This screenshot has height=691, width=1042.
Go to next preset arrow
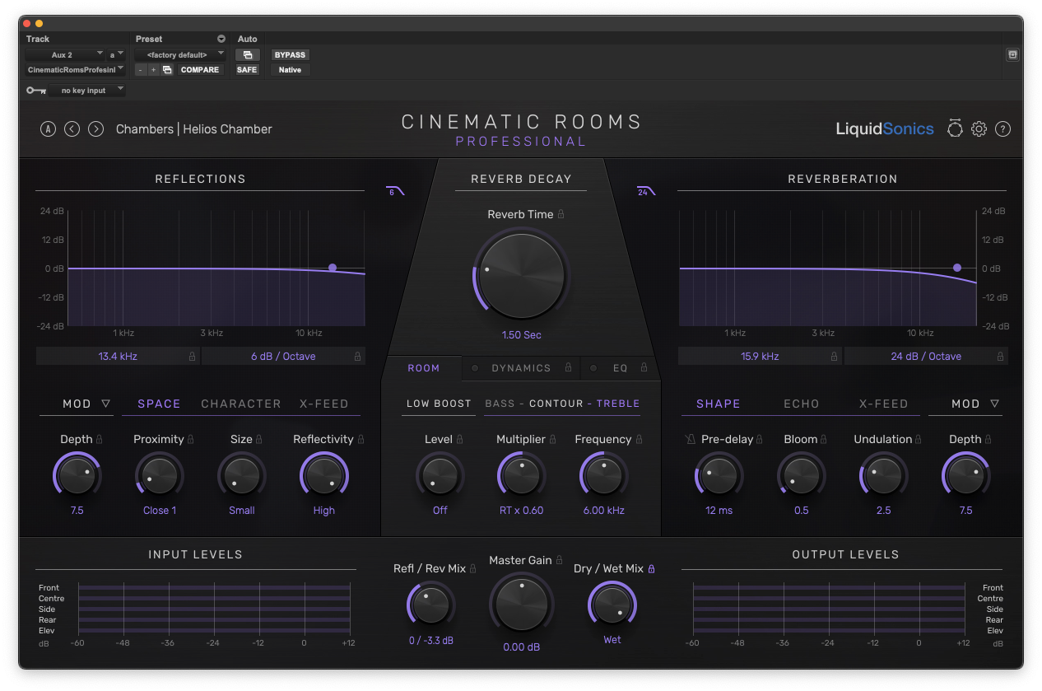95,129
